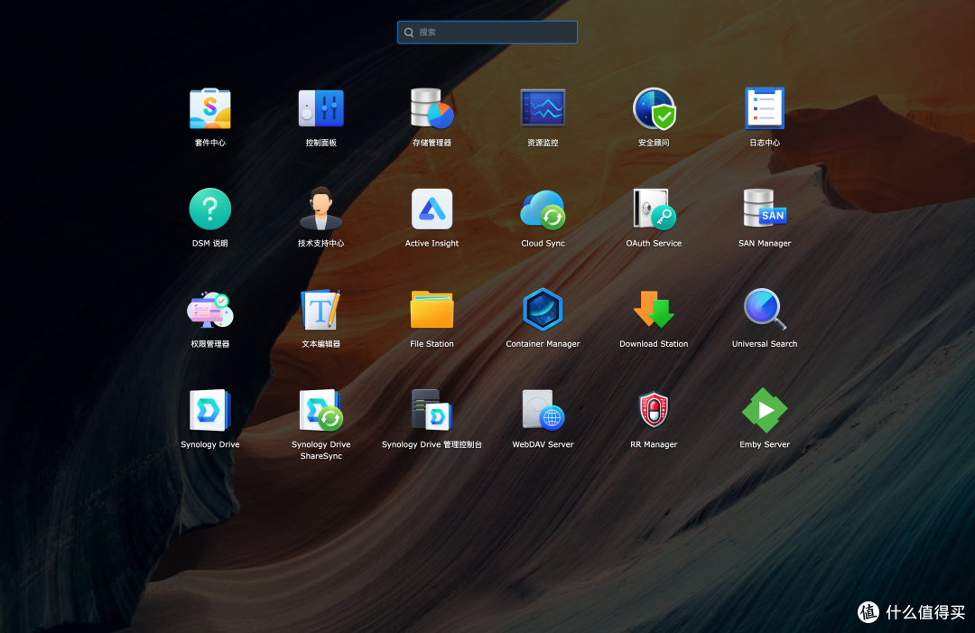Launch 安全顾问 Security Advisor

tap(654, 109)
